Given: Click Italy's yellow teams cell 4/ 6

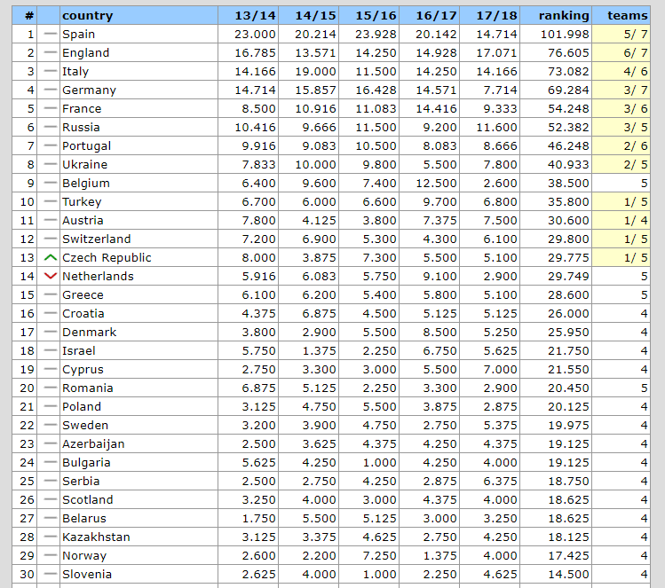Looking at the screenshot, I should [x=627, y=71].
